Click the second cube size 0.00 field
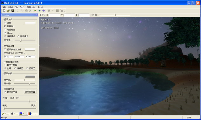Viewport: 201px width, 120px height. coord(19,57)
